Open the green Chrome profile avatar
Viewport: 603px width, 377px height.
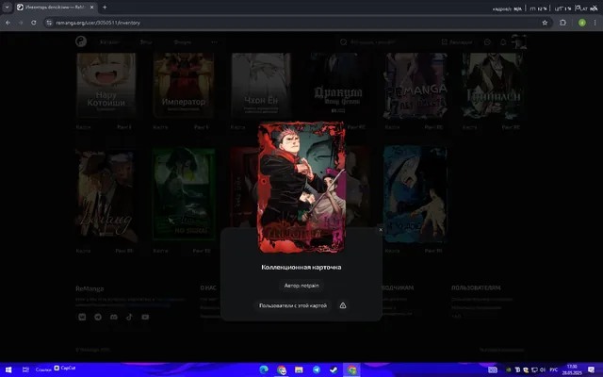(582, 23)
